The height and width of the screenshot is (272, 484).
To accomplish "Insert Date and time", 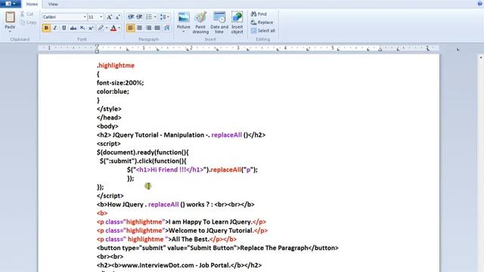I will (219, 23).
